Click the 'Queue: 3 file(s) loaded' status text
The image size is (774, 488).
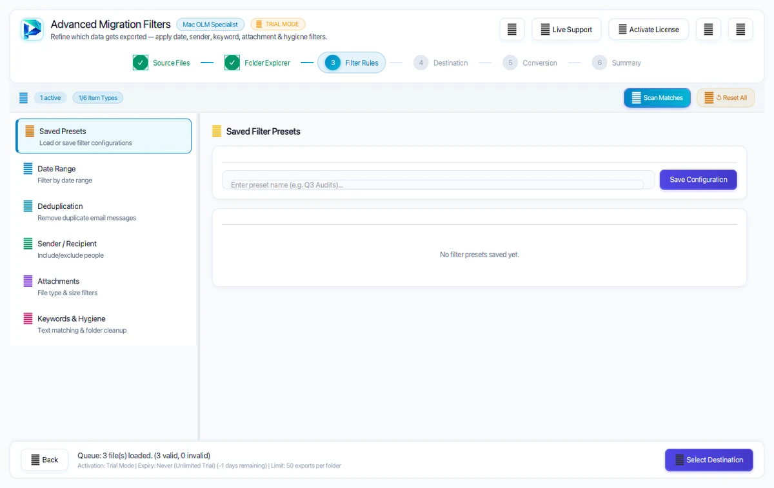[144, 456]
